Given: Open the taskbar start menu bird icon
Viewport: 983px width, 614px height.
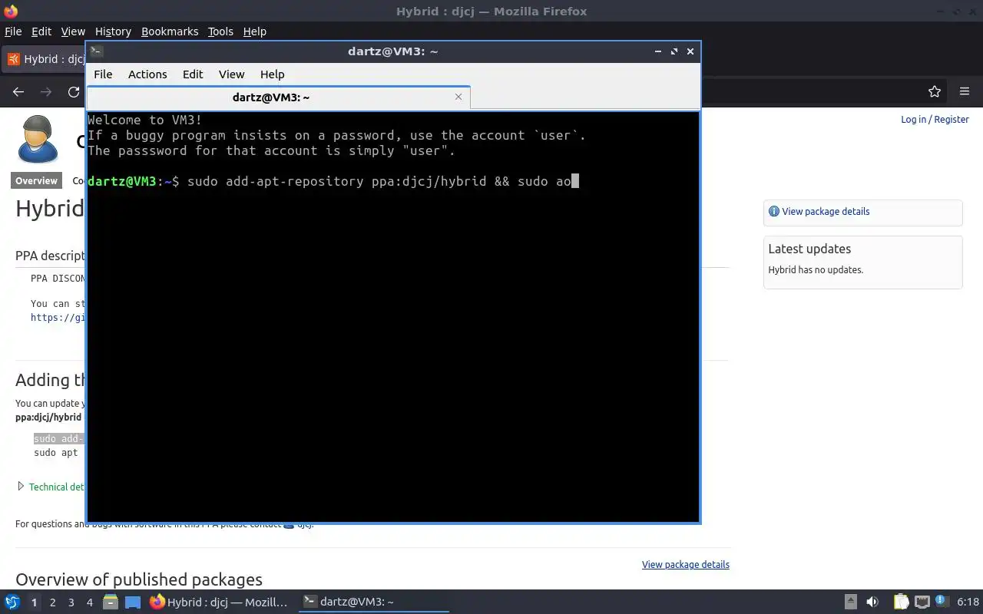Looking at the screenshot, I should (x=12, y=602).
